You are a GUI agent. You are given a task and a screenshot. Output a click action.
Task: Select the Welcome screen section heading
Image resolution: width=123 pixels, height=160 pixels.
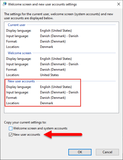tap(19, 53)
